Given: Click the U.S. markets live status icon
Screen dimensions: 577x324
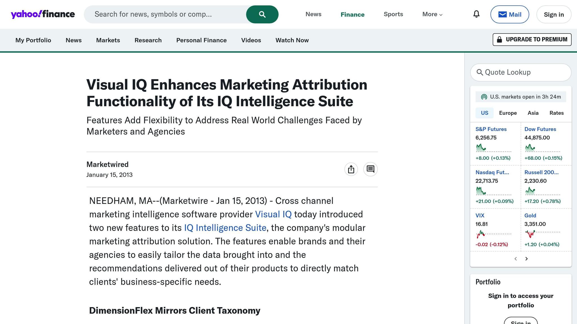Looking at the screenshot, I should [484, 97].
